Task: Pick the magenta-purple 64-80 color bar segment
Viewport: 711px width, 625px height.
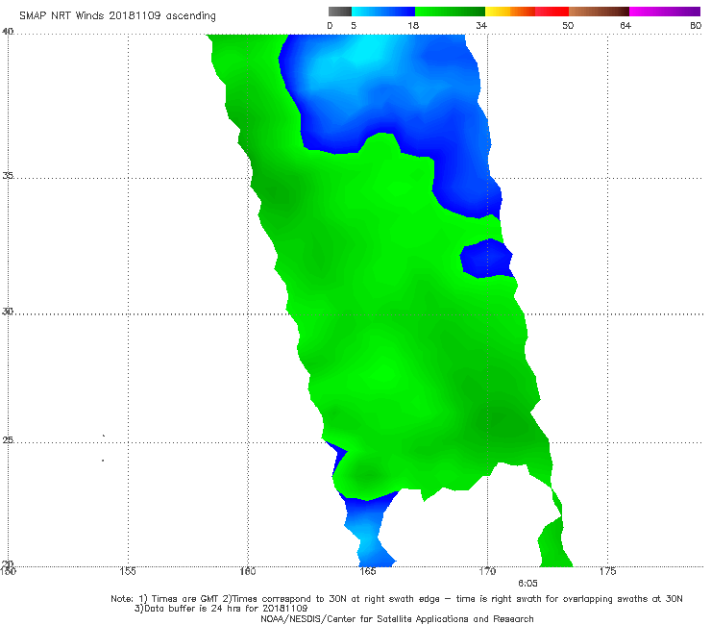Action: click(x=665, y=12)
